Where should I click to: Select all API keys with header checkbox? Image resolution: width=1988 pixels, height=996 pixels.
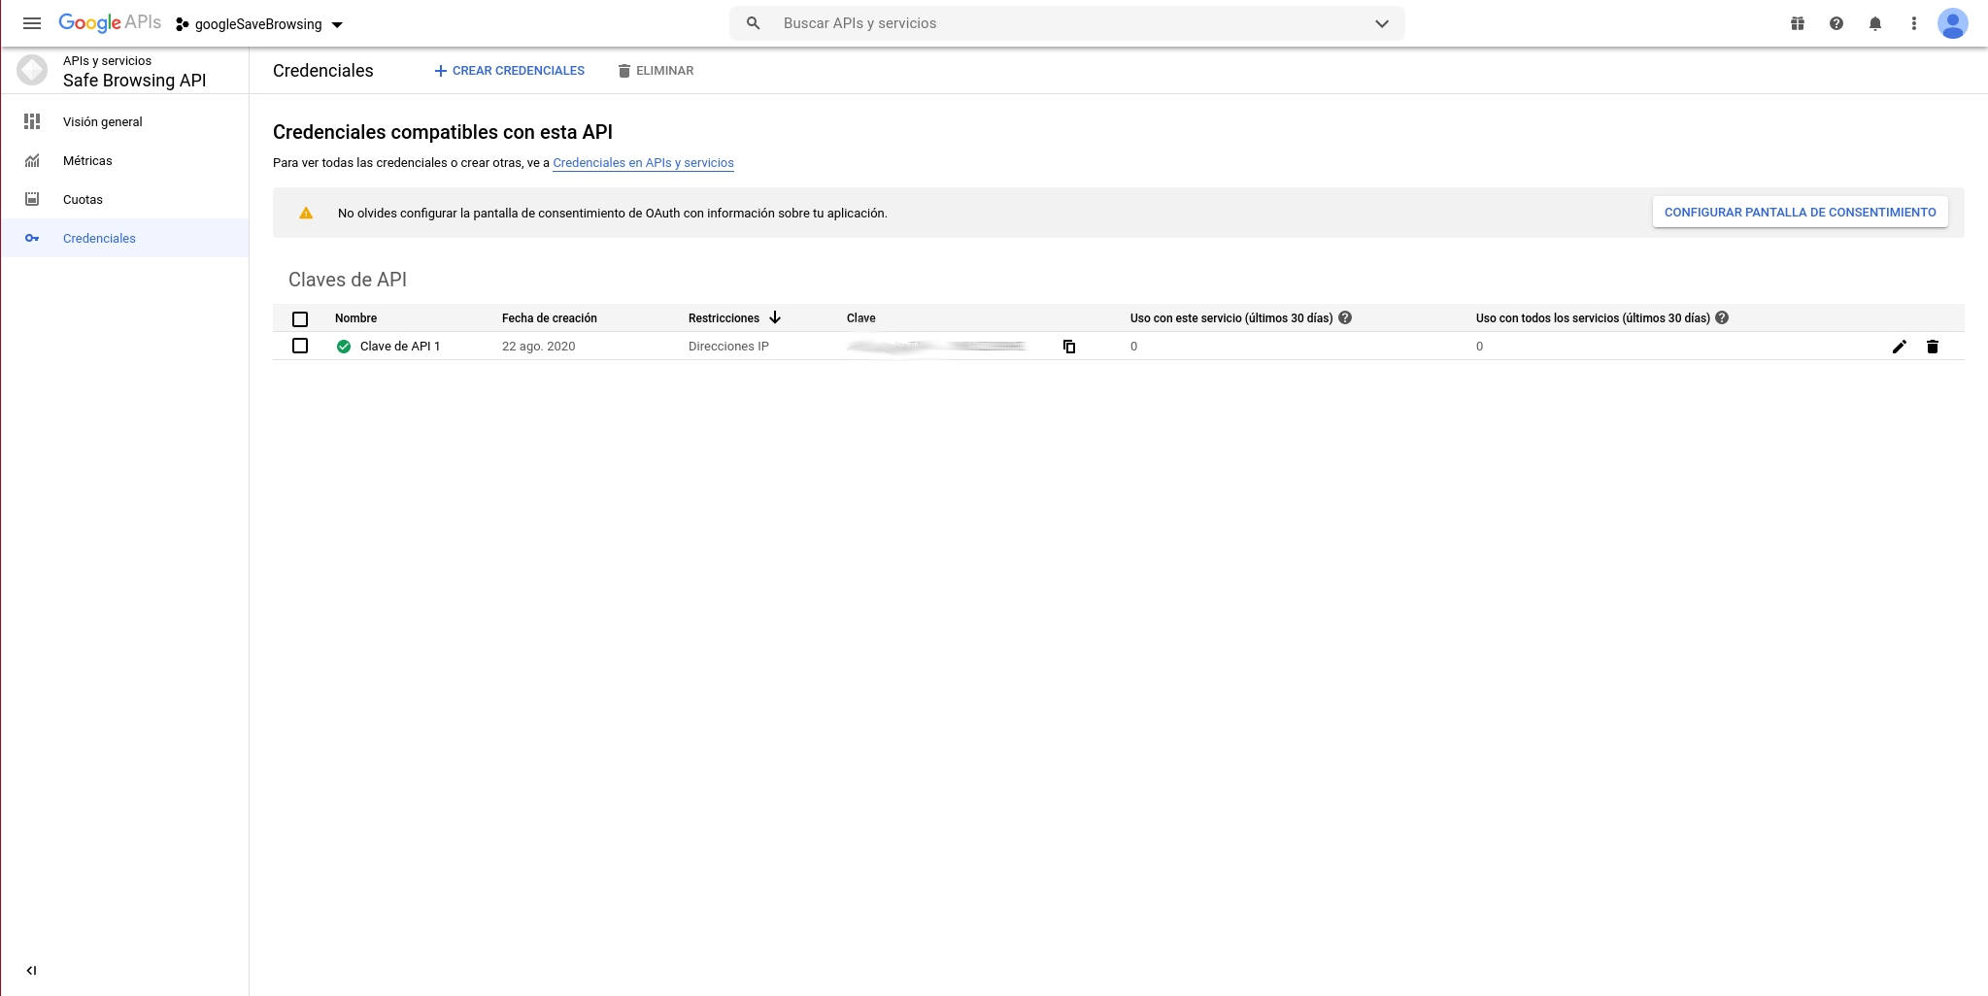point(300,318)
